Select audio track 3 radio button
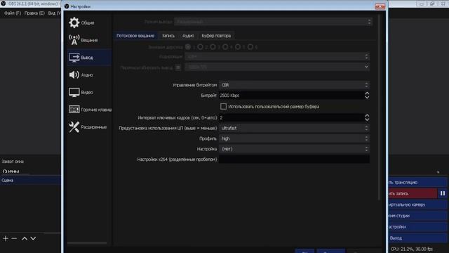This screenshot has width=449, height=253. pos(213,47)
